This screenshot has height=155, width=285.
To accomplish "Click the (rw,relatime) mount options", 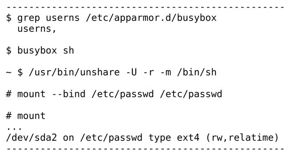I will pos(242,137).
